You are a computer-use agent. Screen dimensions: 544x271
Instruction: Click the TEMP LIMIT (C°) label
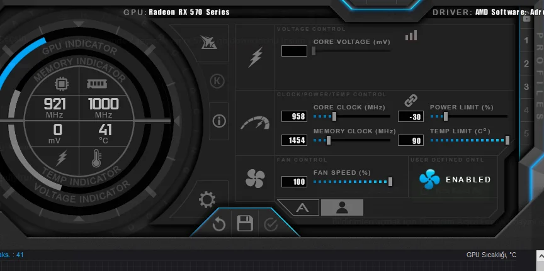tap(460, 131)
